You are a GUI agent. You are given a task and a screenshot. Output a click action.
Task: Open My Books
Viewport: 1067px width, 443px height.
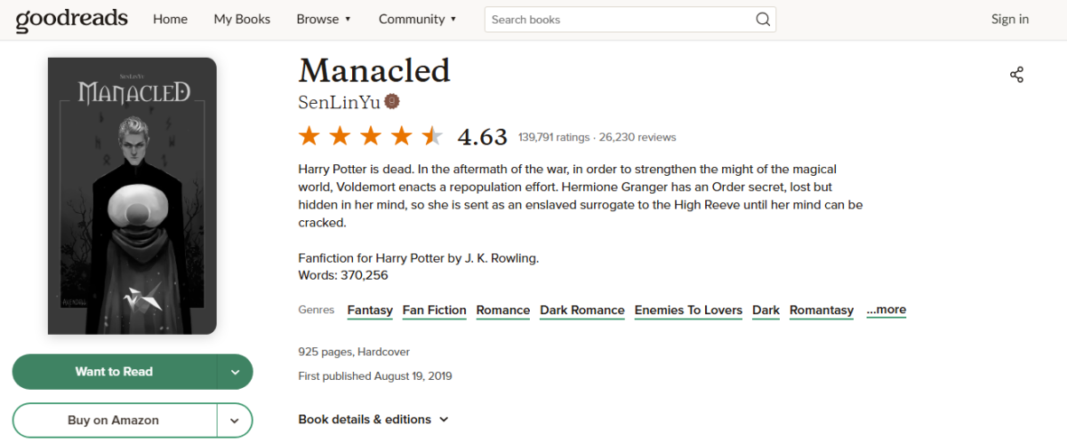click(242, 19)
